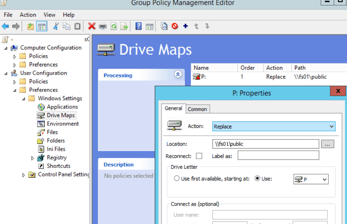Click the red X Delete icon
Image resolution: width=347 pixels, height=224 pixels.
[91, 26]
